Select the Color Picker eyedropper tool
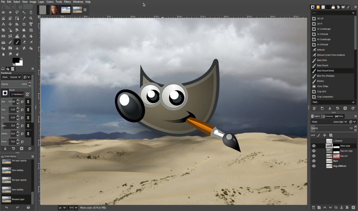Viewport: 358px width, 211px height. pos(24,18)
